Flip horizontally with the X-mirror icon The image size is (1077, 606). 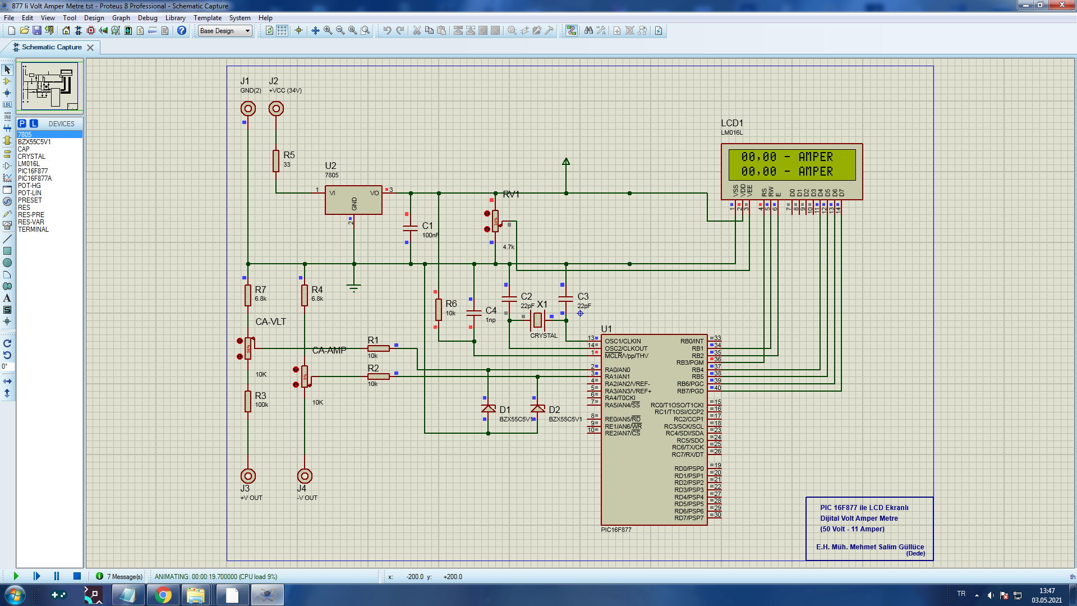tap(7, 382)
